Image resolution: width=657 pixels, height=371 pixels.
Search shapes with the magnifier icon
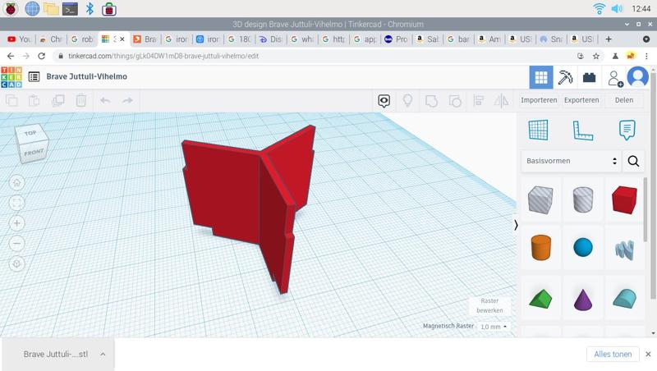pyautogui.click(x=633, y=161)
